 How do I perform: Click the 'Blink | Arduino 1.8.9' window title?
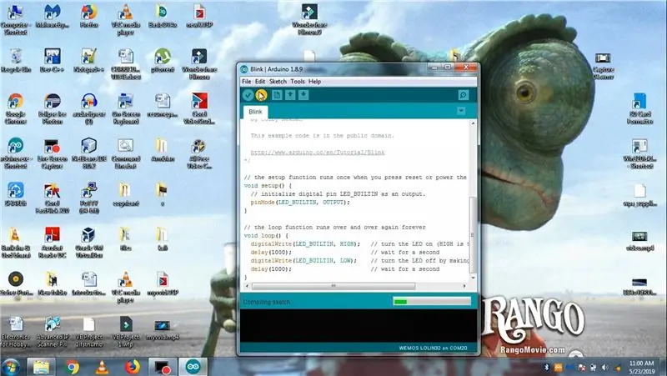point(276,69)
